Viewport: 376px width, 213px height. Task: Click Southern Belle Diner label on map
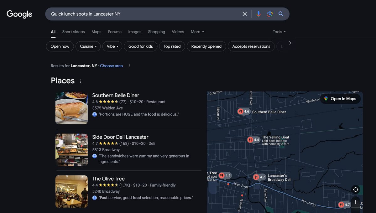click(269, 112)
